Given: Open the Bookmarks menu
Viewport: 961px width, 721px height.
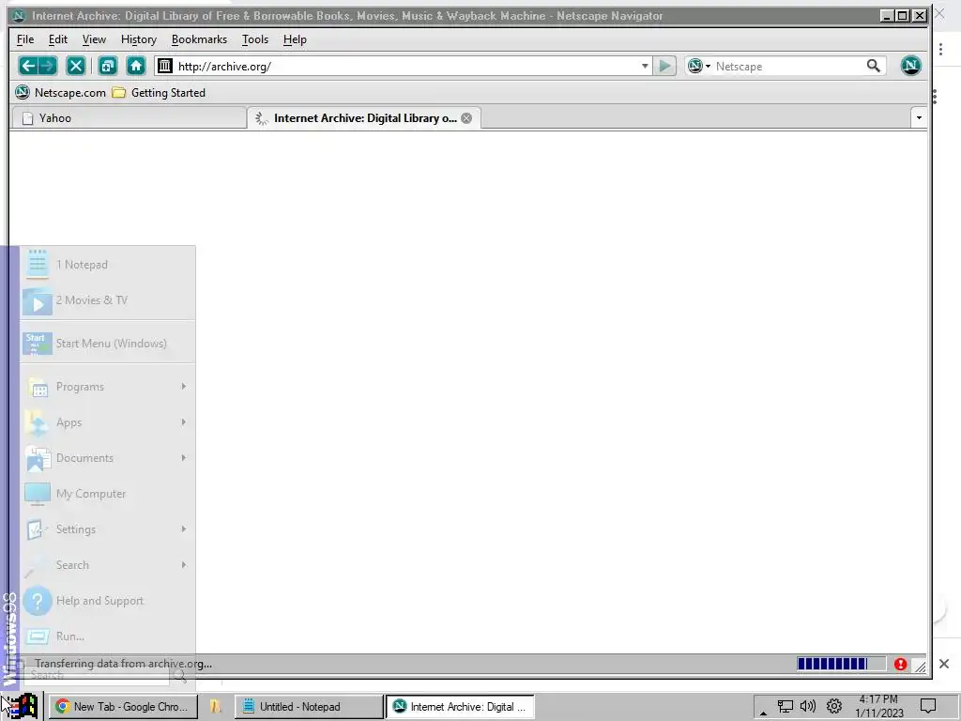Looking at the screenshot, I should 199,39.
